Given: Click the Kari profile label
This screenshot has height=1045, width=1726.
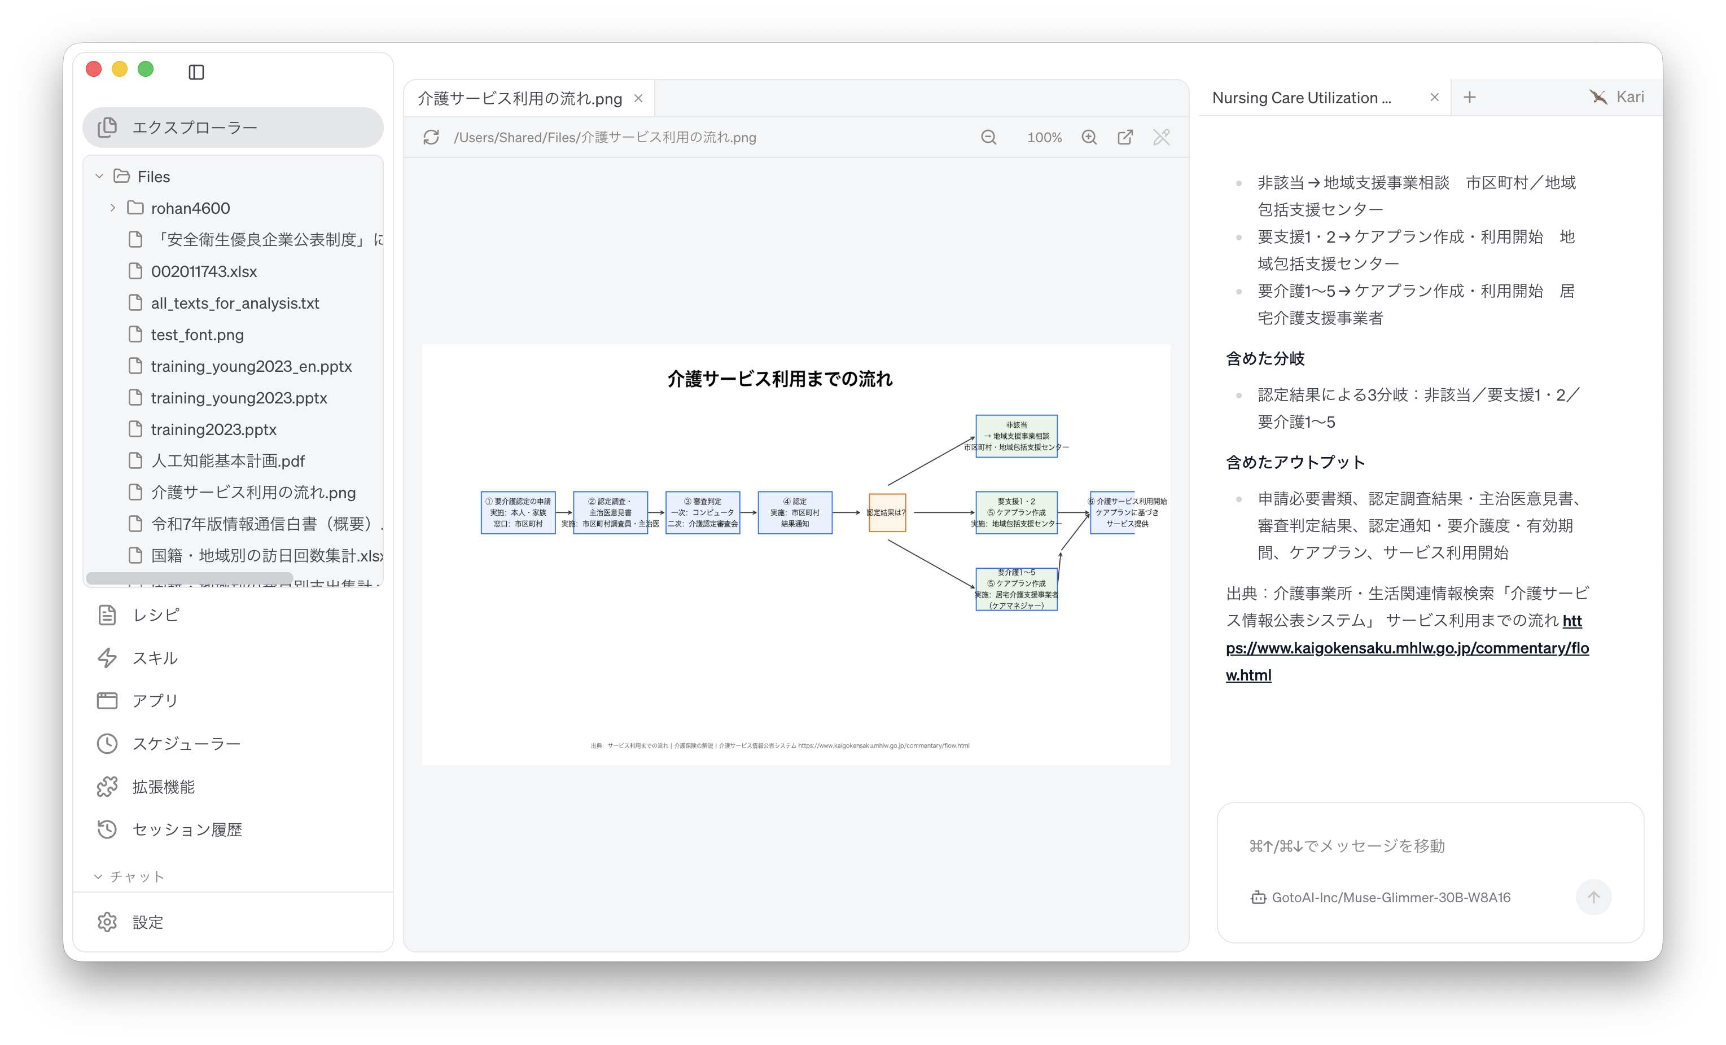Looking at the screenshot, I should (x=1629, y=96).
